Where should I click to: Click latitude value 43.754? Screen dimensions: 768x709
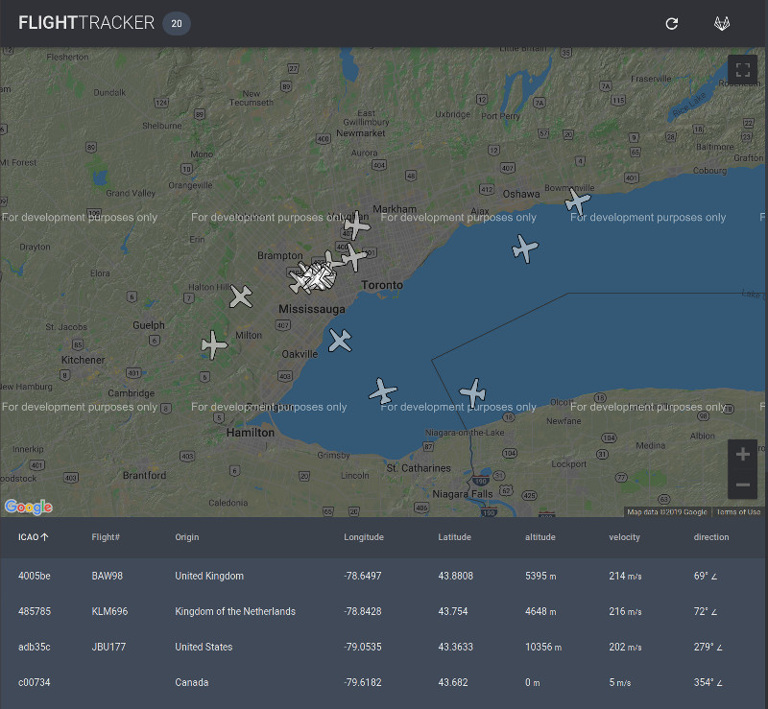tap(453, 611)
